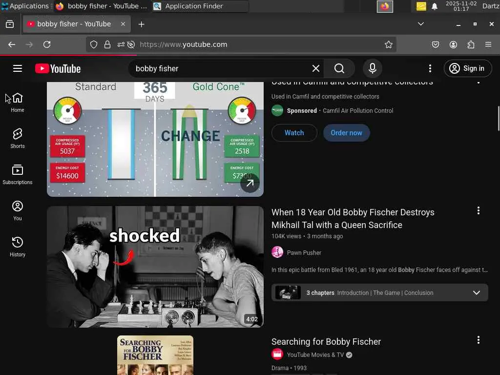Image resolution: width=500 pixels, height=375 pixels.
Task: Open the list all tabs dropdown arrow
Action: 420,24
